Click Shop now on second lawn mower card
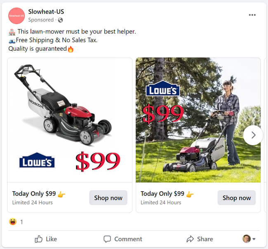The width and height of the screenshot is (268, 249). (237, 198)
